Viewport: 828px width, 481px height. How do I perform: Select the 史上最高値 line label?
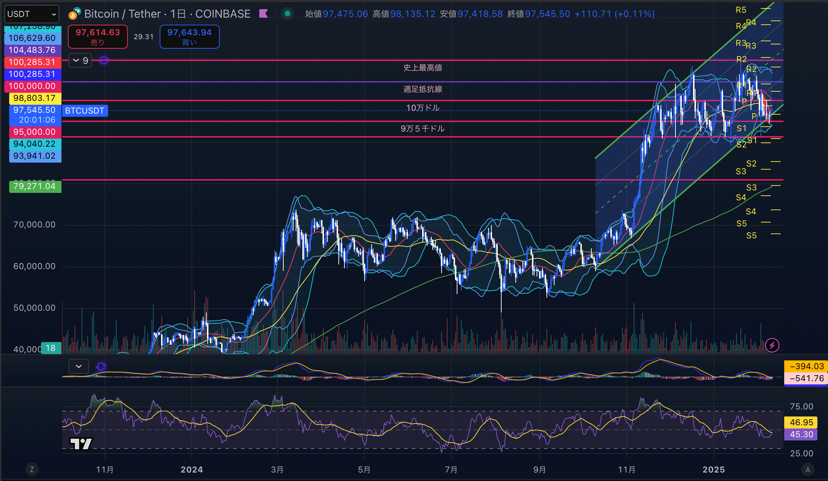click(x=423, y=68)
